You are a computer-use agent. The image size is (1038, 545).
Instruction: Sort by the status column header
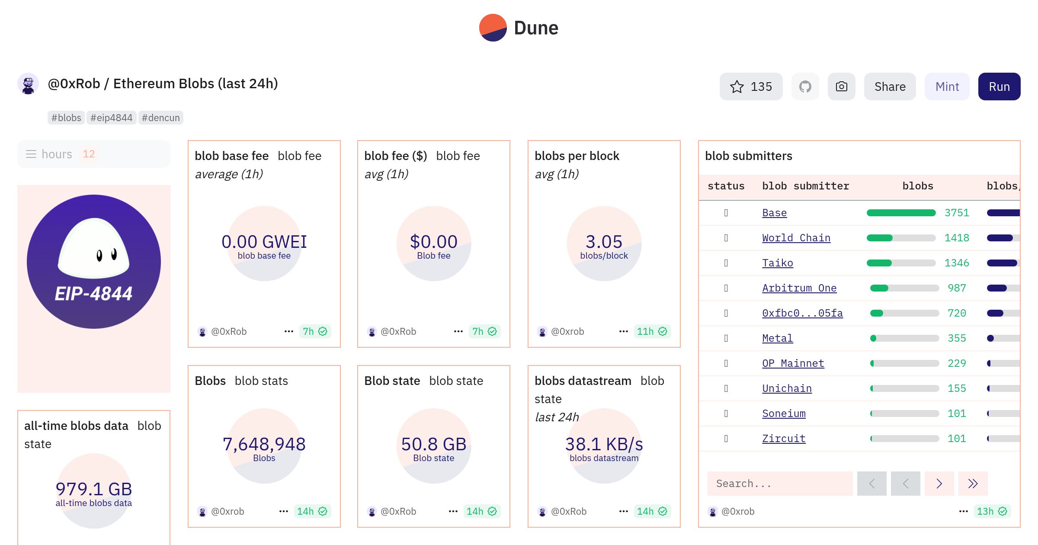[x=726, y=186]
